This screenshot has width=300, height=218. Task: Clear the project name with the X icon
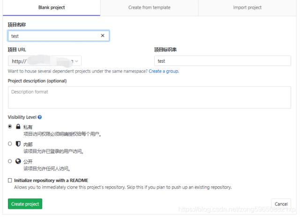(x=103, y=36)
